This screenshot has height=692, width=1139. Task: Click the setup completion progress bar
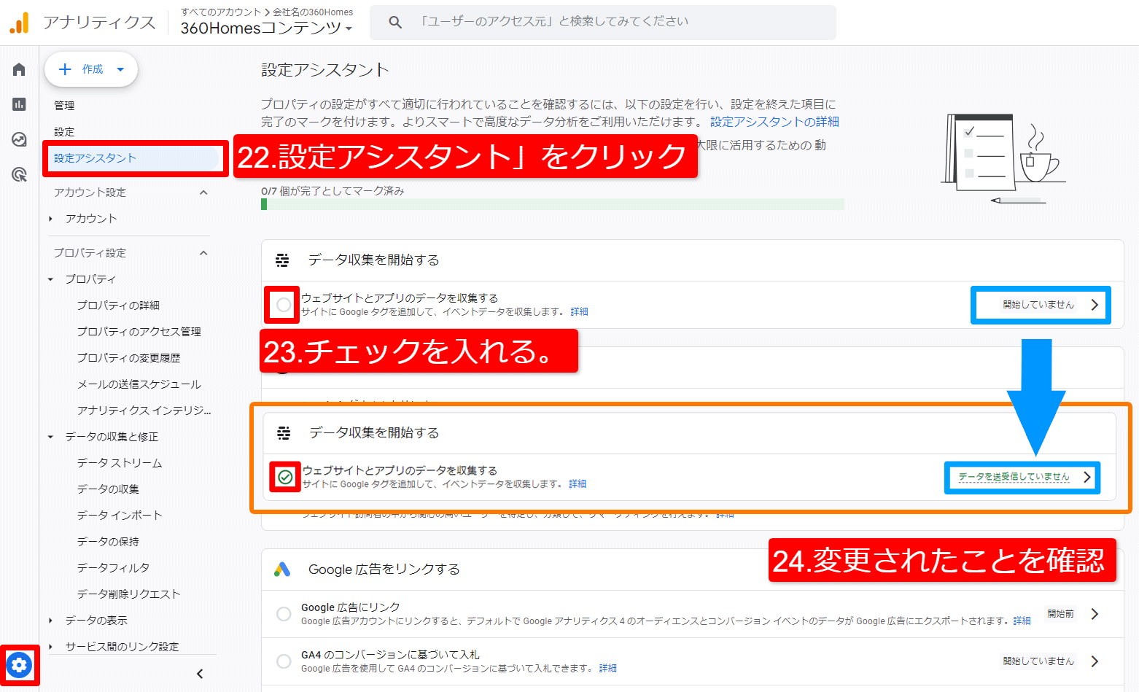point(552,204)
